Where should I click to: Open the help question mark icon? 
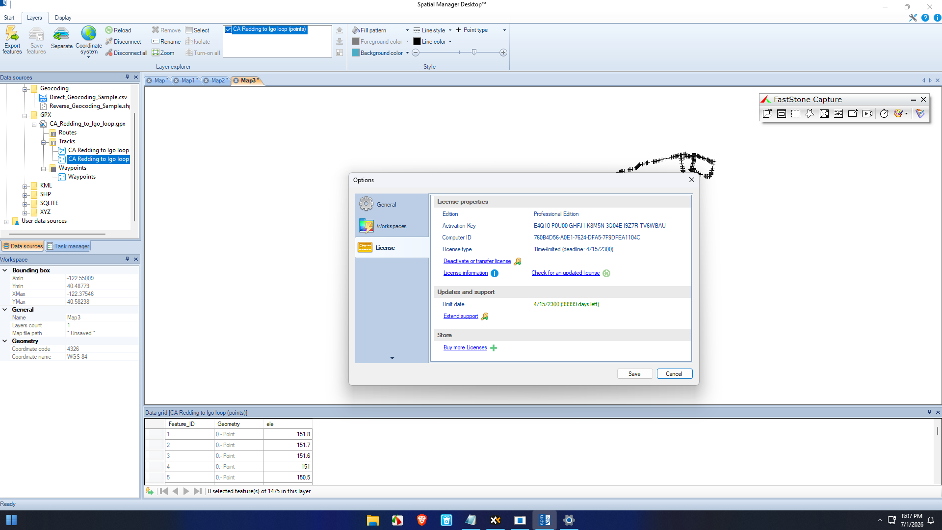pyautogui.click(x=925, y=18)
